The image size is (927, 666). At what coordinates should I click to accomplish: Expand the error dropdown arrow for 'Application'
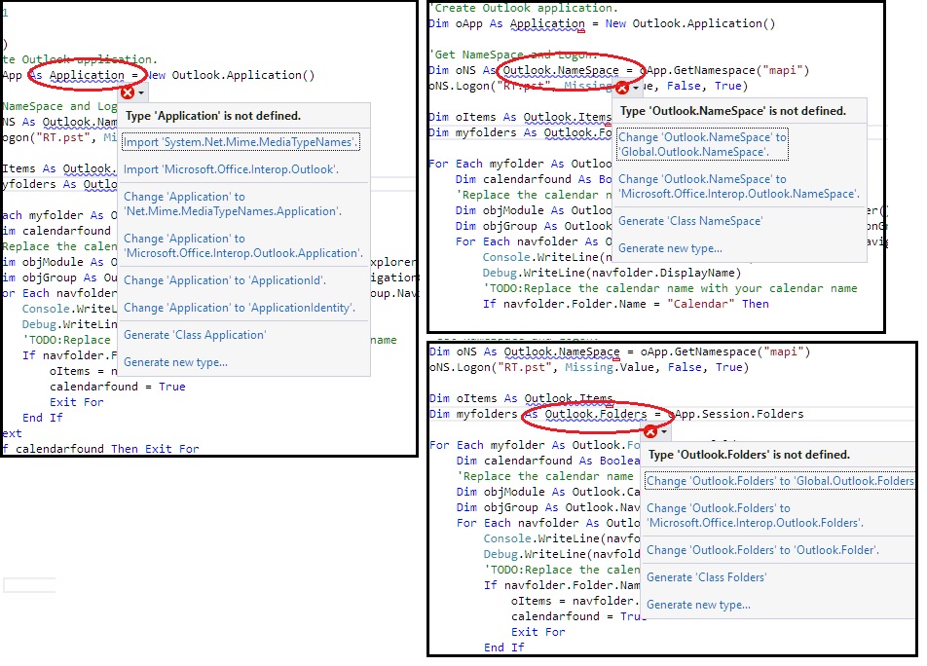(142, 92)
